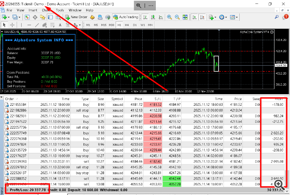The width and height of the screenshot is (290, 195).
Task: Click the New Order button
Action: click(x=76, y=17)
